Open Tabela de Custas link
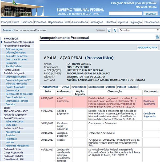Screen dimensions: 160x162 point(15,121)
